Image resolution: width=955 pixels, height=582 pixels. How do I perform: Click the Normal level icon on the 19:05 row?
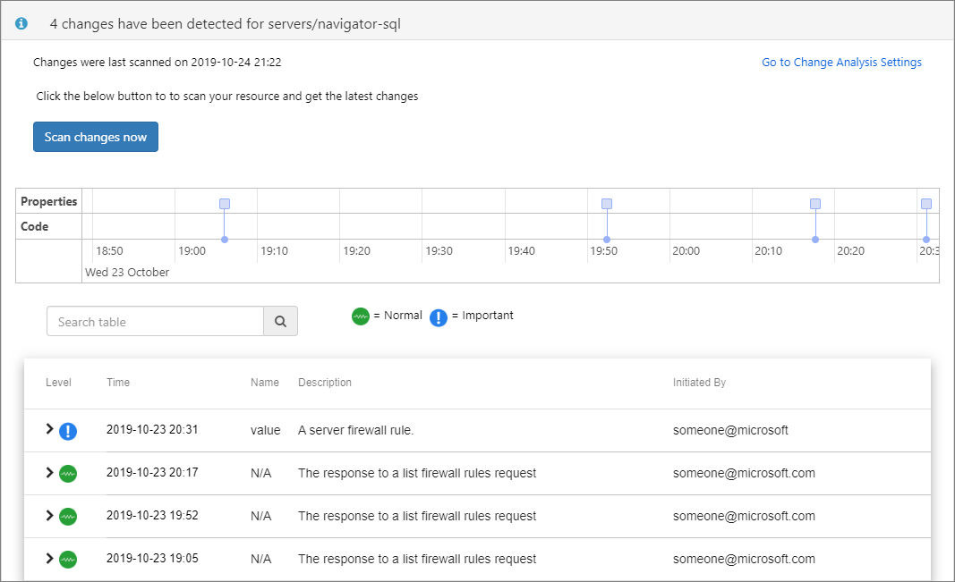point(68,560)
